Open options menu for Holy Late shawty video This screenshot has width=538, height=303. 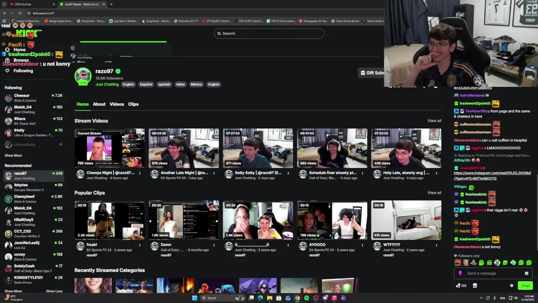pos(436,173)
